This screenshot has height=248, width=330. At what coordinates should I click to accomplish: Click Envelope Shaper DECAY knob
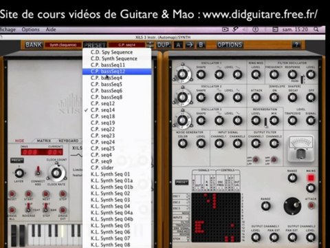(x=292, y=98)
